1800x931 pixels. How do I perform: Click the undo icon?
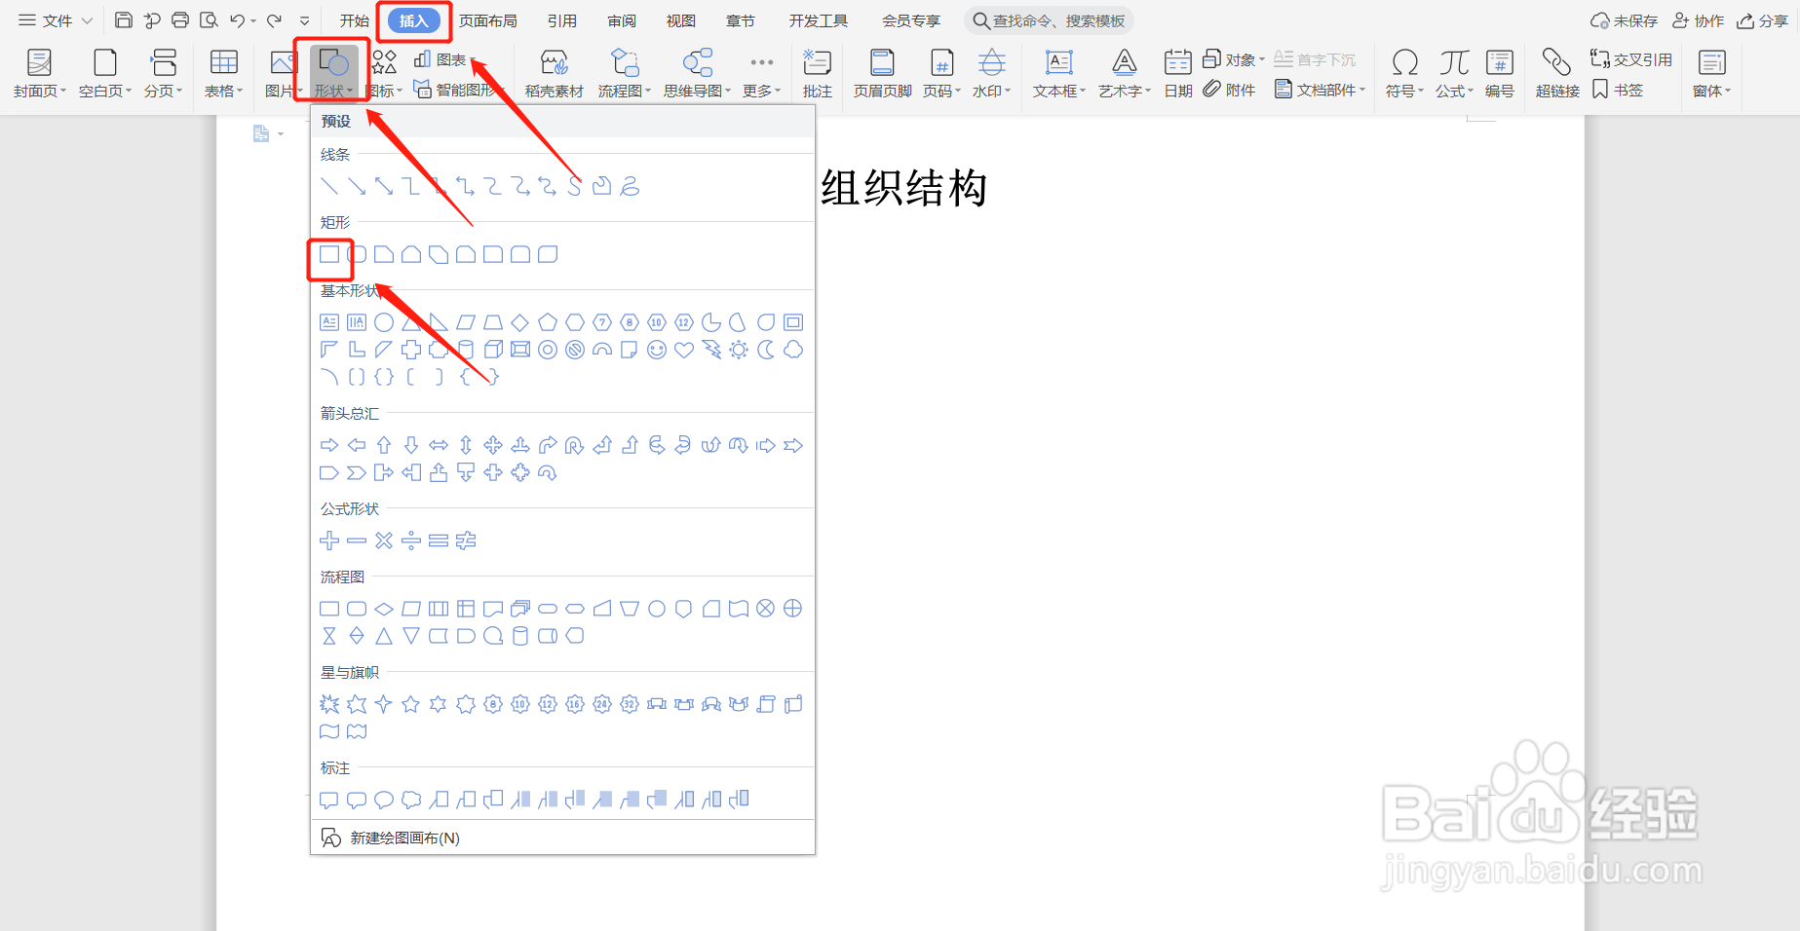pos(238,20)
